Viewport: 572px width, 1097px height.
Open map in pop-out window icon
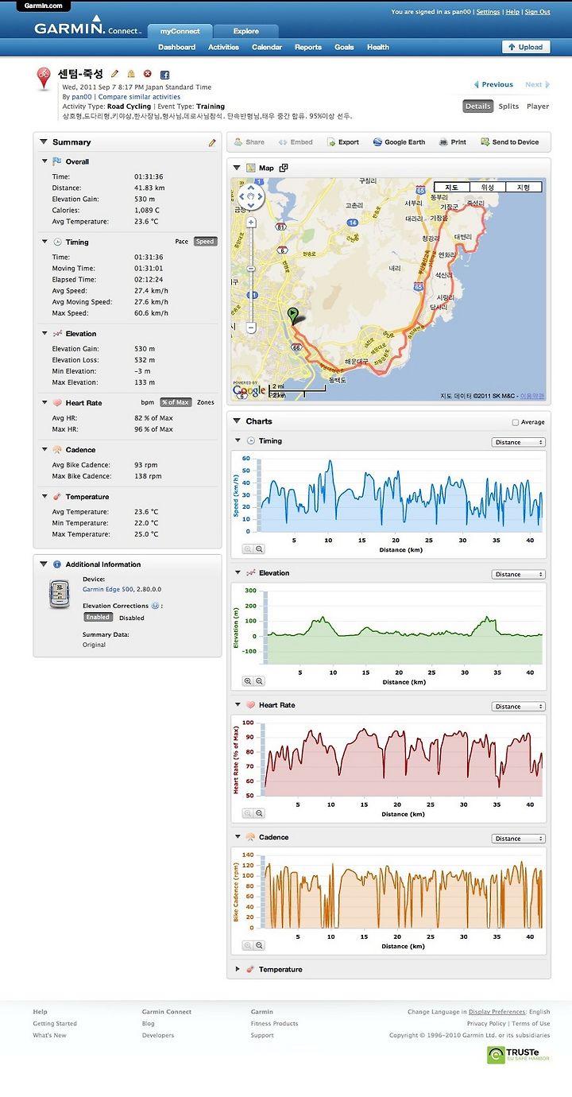click(284, 168)
